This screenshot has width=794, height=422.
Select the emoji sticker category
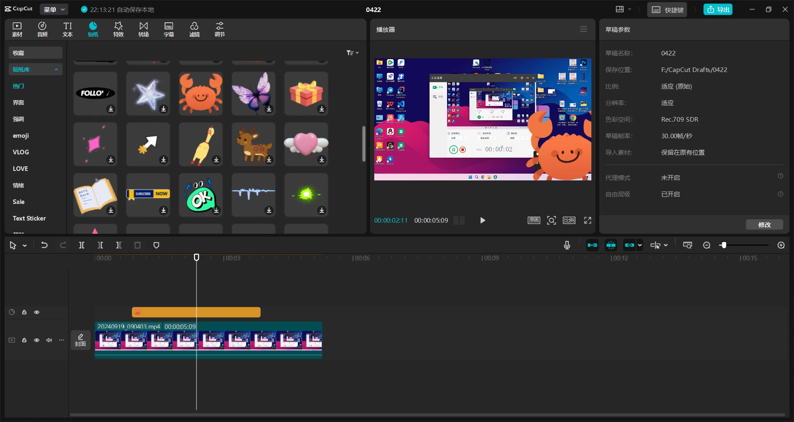click(x=21, y=136)
